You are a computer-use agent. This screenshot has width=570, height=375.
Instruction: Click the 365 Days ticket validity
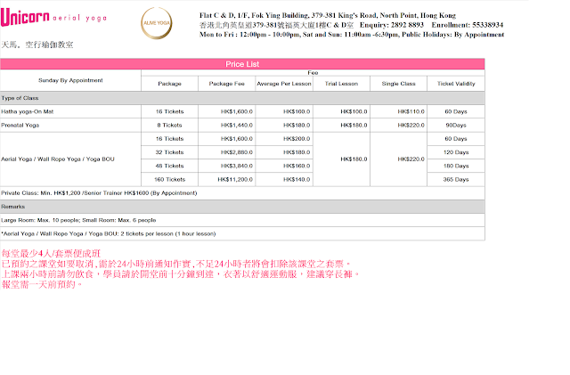tap(456, 179)
